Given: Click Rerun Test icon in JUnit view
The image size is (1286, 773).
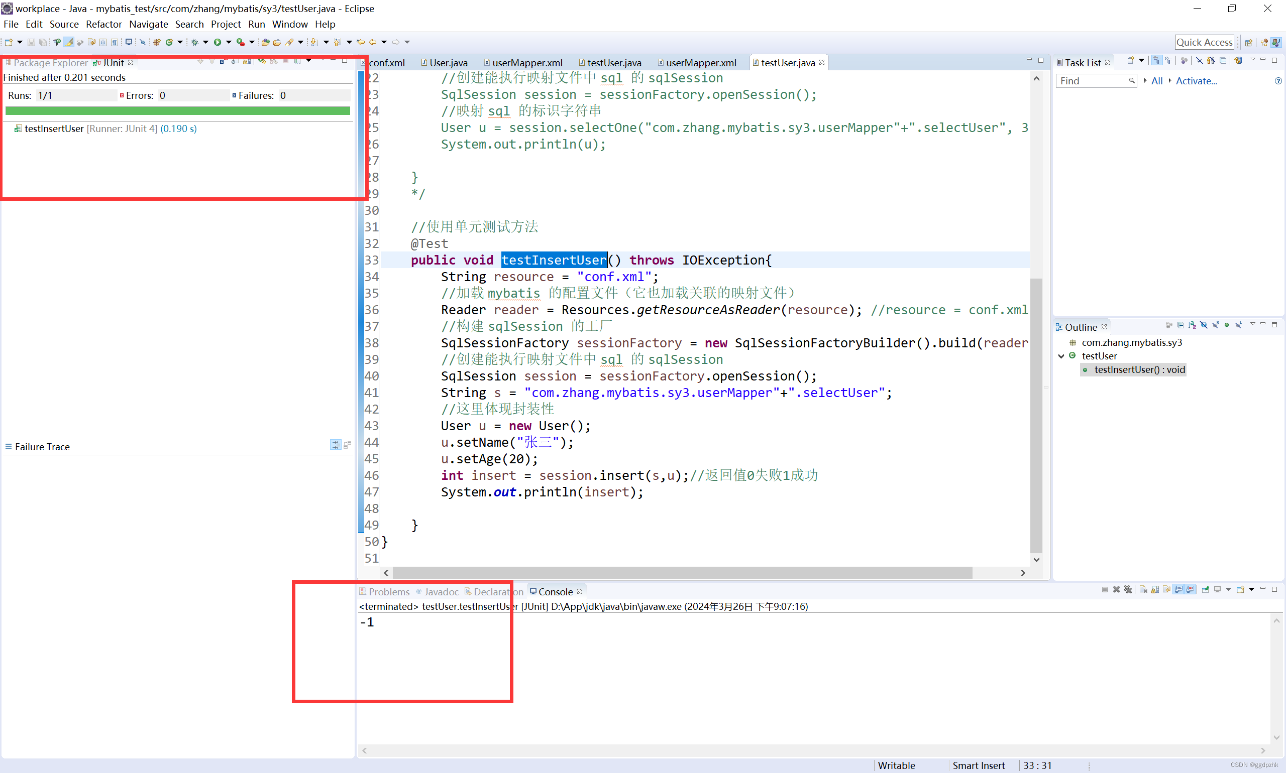Looking at the screenshot, I should [x=262, y=61].
